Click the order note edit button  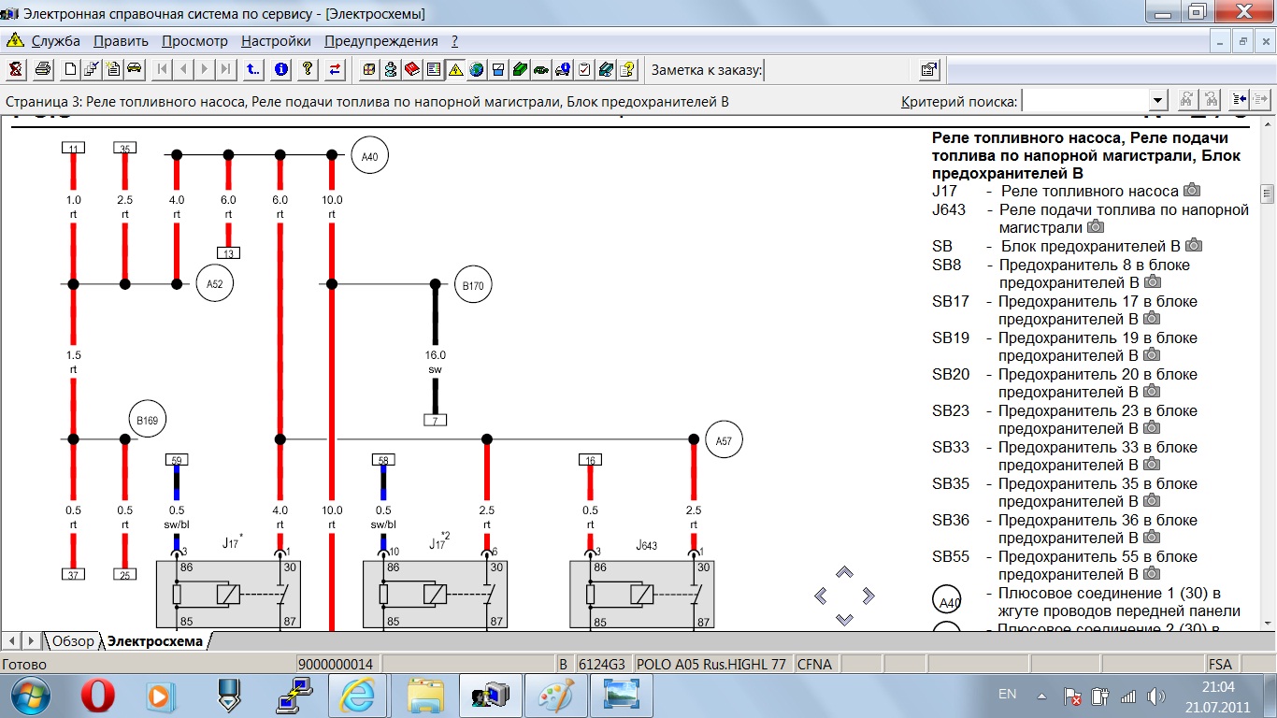[x=929, y=69]
